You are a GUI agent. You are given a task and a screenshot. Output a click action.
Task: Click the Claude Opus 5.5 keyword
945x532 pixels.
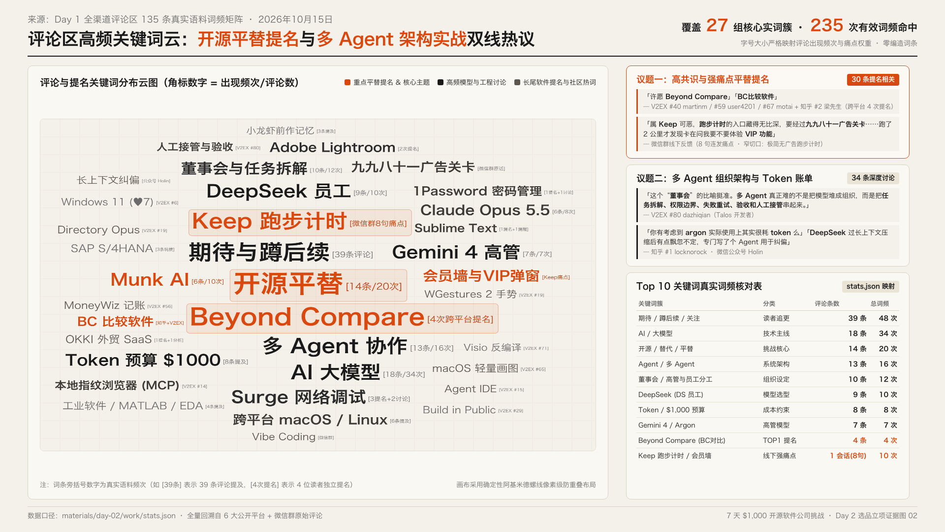click(485, 210)
